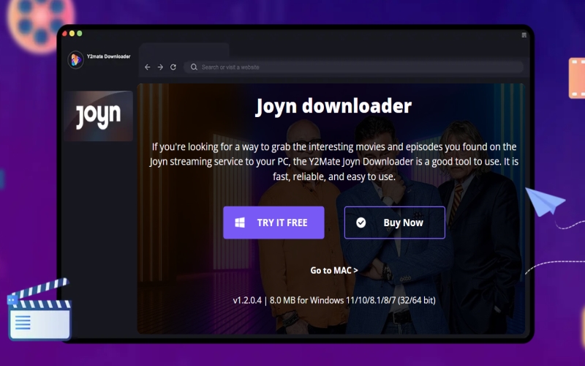This screenshot has height=366, width=585.
Task: Click the Y2mate Downloader logo
Action: [75, 60]
